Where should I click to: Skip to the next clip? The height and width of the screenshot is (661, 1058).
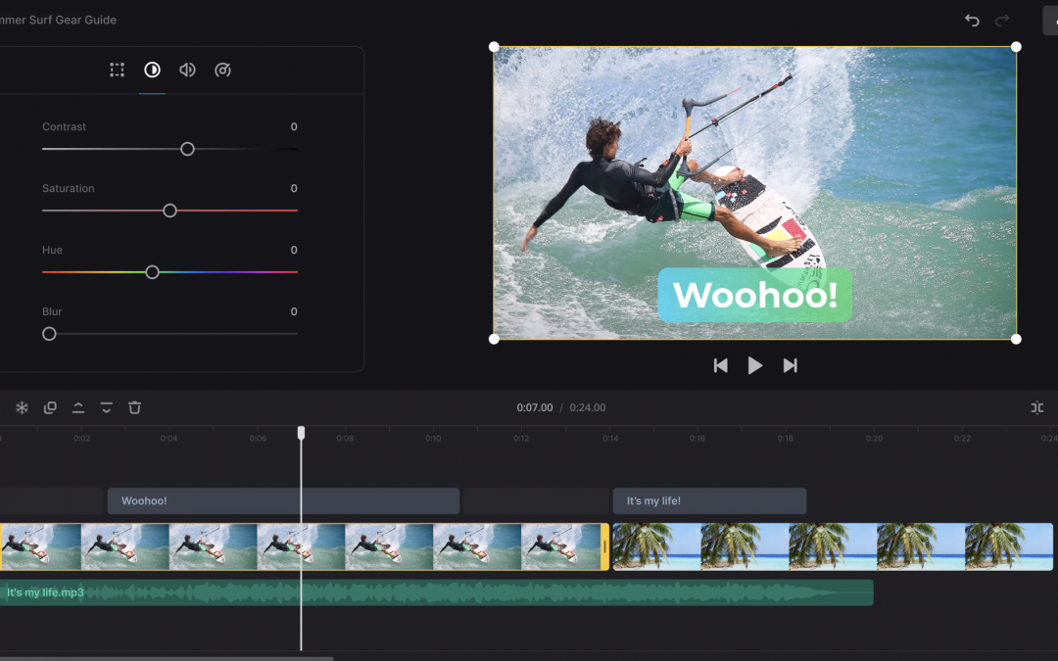tap(790, 365)
